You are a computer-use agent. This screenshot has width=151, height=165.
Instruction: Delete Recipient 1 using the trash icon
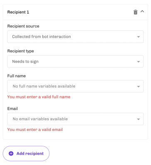point(135,12)
